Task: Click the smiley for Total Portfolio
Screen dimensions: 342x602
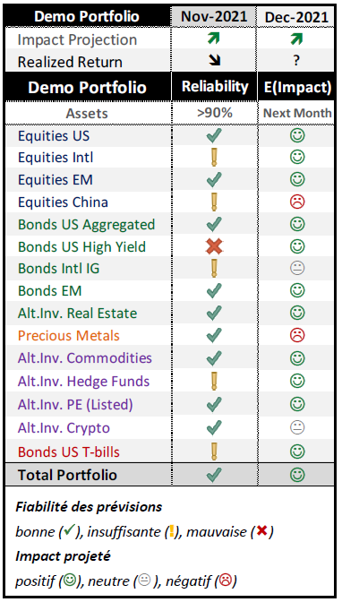Action: (x=297, y=475)
